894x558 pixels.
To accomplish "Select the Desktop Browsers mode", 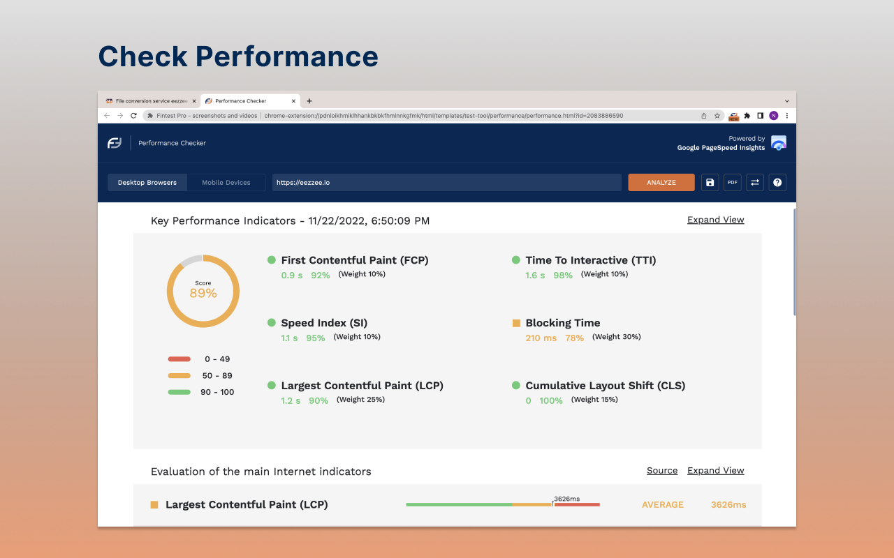I will click(x=147, y=183).
